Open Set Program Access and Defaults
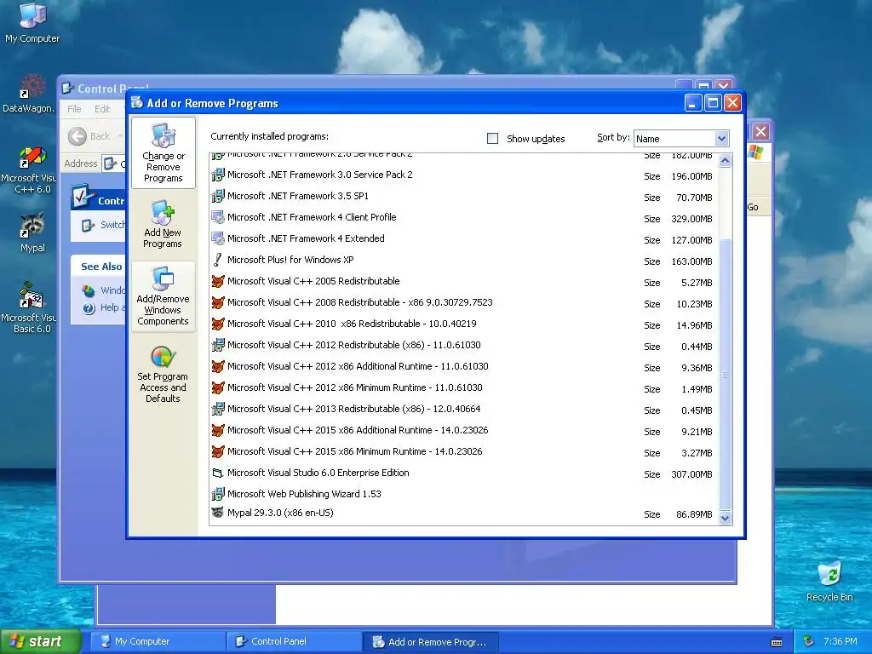 (x=163, y=374)
